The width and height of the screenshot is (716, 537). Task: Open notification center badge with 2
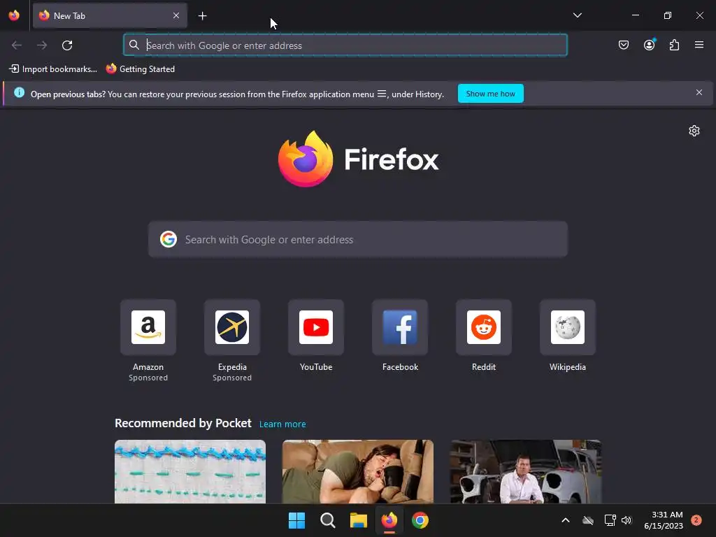(696, 520)
